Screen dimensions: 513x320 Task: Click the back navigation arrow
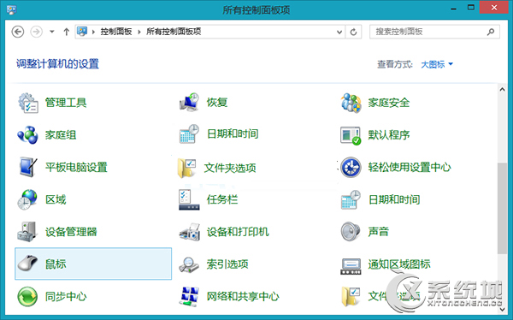(x=18, y=32)
